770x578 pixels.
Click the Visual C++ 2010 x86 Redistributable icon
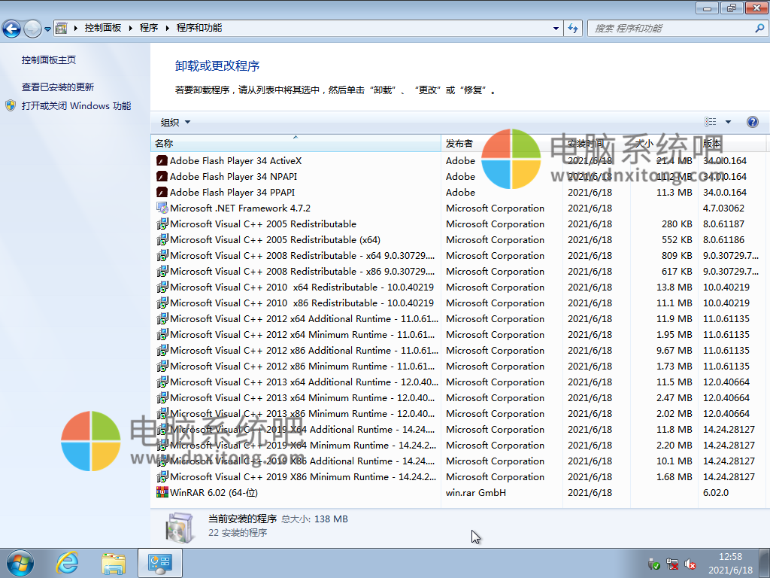tap(162, 303)
